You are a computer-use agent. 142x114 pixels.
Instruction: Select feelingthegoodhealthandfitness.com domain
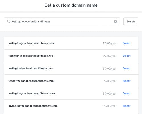[126, 43]
